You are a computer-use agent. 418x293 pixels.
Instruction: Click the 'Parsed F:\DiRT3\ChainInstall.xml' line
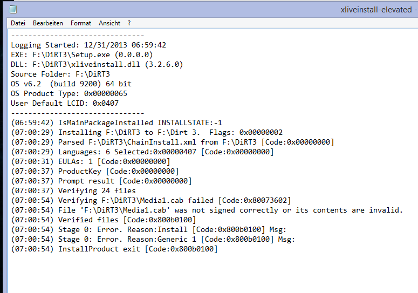click(173, 142)
